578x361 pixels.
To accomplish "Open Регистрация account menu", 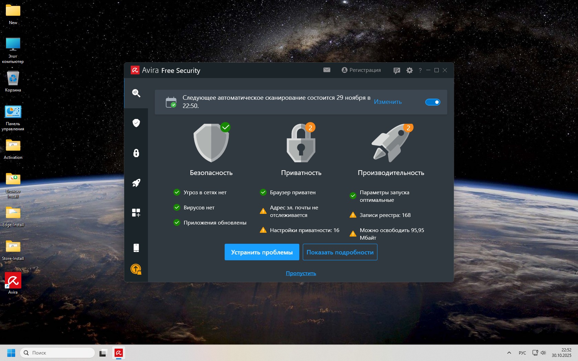I will 361,70.
